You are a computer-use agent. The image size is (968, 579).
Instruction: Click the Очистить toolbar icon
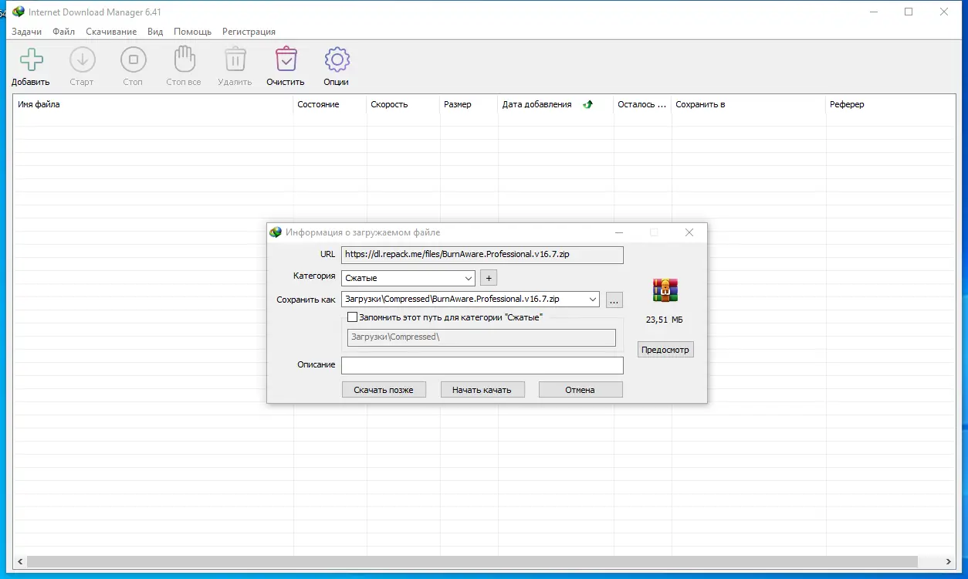pyautogui.click(x=286, y=59)
